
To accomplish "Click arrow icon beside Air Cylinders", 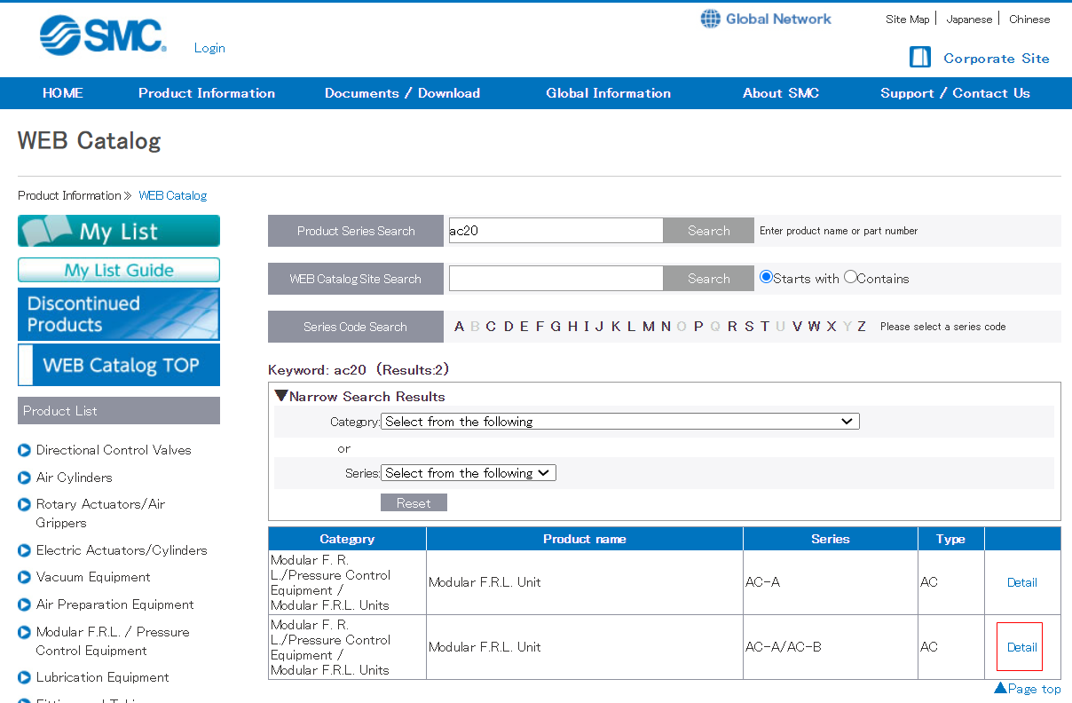I will [x=25, y=478].
